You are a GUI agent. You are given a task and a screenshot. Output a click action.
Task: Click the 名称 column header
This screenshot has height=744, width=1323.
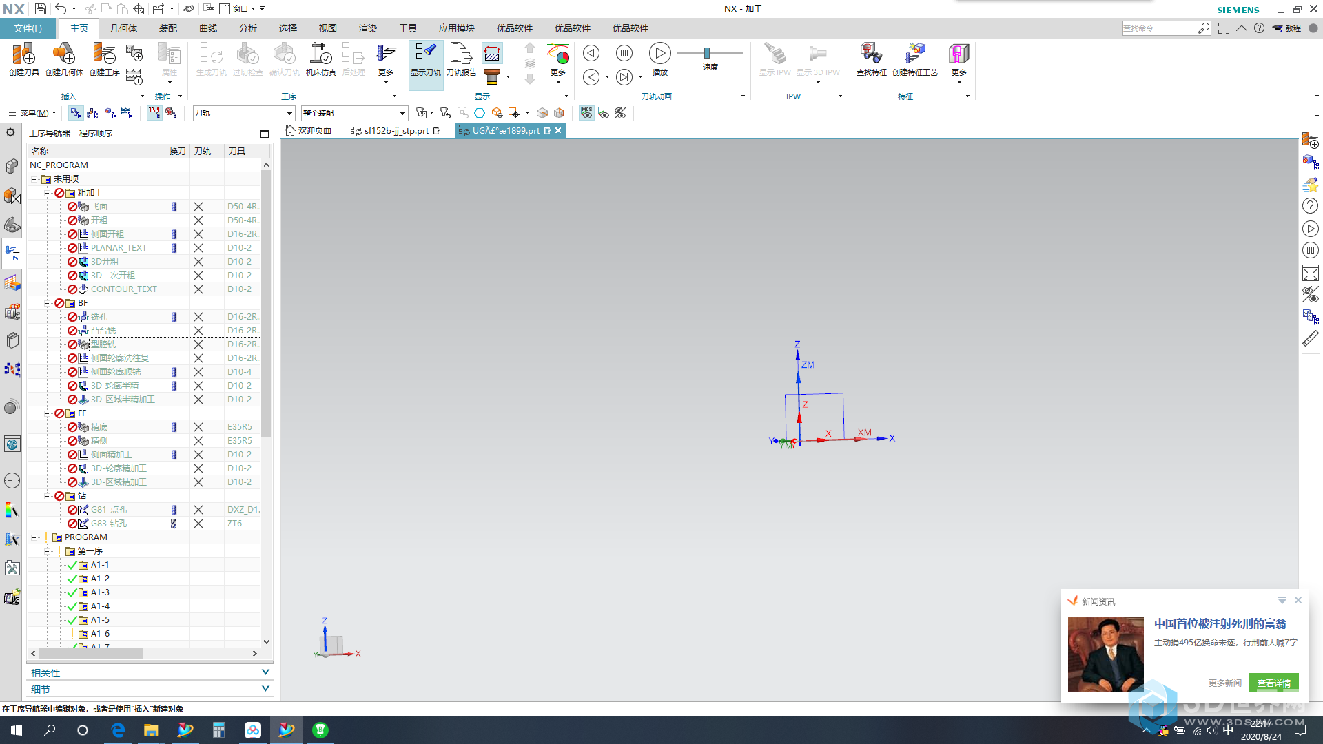96,151
